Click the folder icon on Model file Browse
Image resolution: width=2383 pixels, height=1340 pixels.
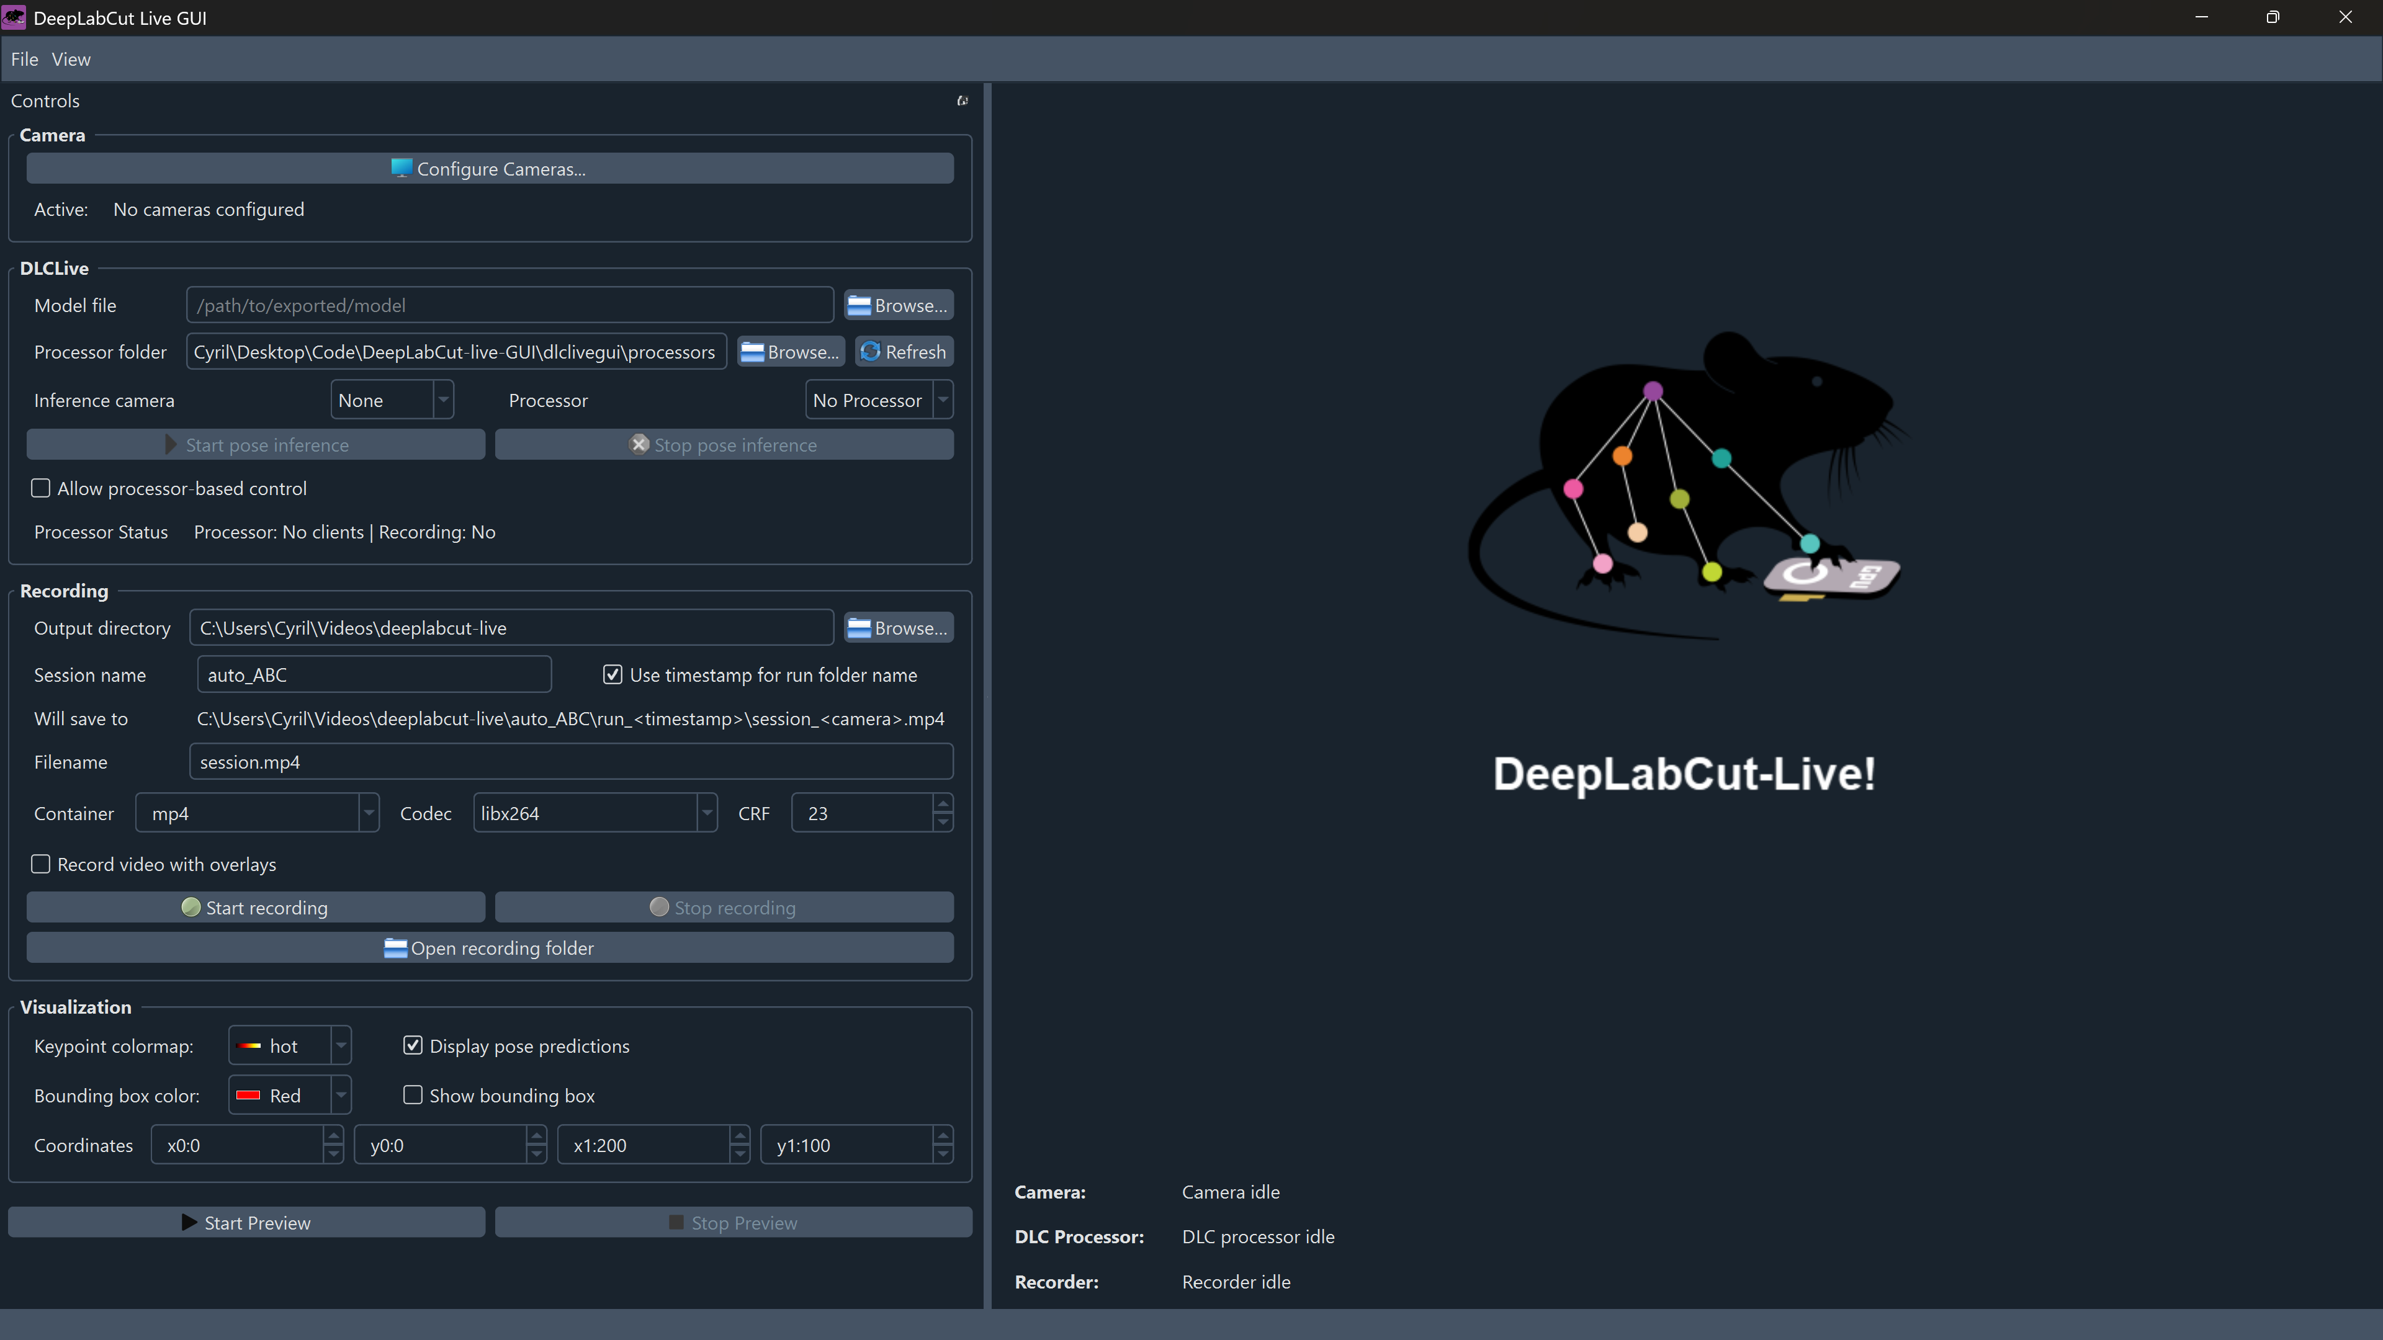tap(859, 305)
